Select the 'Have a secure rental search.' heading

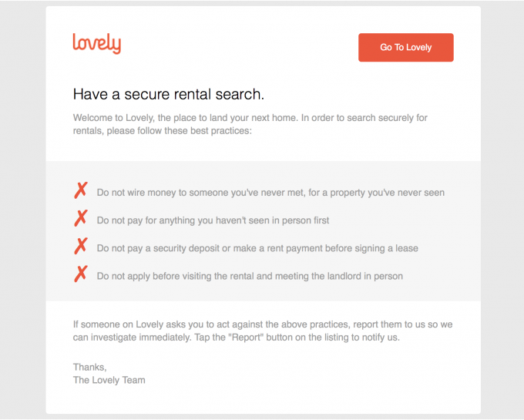pyautogui.click(x=169, y=94)
